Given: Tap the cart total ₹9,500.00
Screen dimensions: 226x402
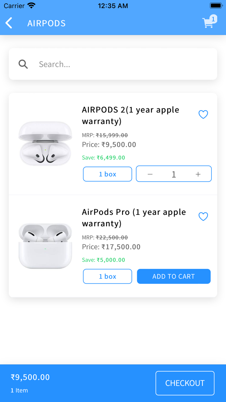Looking at the screenshot, I should click(30, 377).
